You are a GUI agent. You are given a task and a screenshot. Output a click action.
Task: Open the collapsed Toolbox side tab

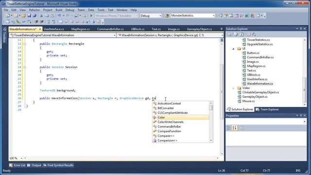4,35
